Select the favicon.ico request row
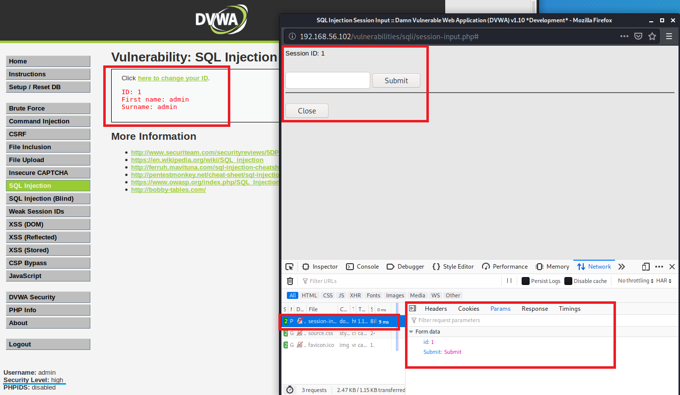The width and height of the screenshot is (680, 395). (x=338, y=345)
